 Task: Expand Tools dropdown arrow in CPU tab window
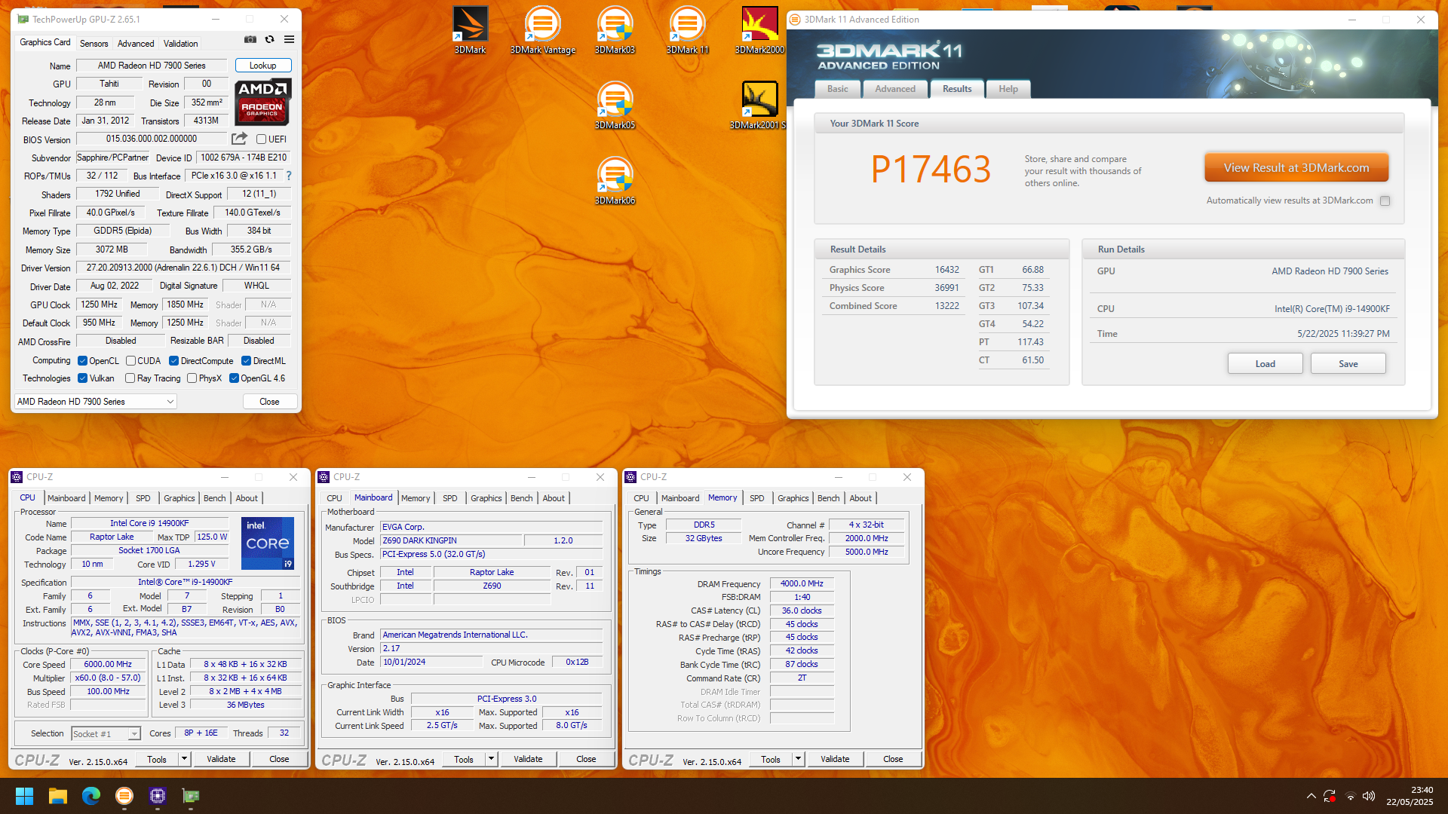coord(184,759)
